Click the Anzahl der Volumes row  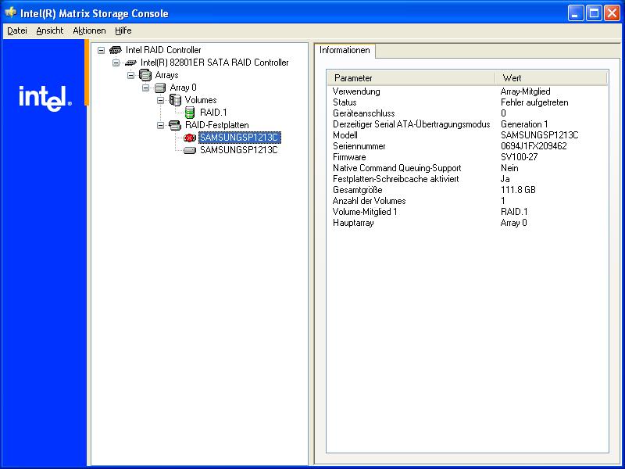point(467,201)
